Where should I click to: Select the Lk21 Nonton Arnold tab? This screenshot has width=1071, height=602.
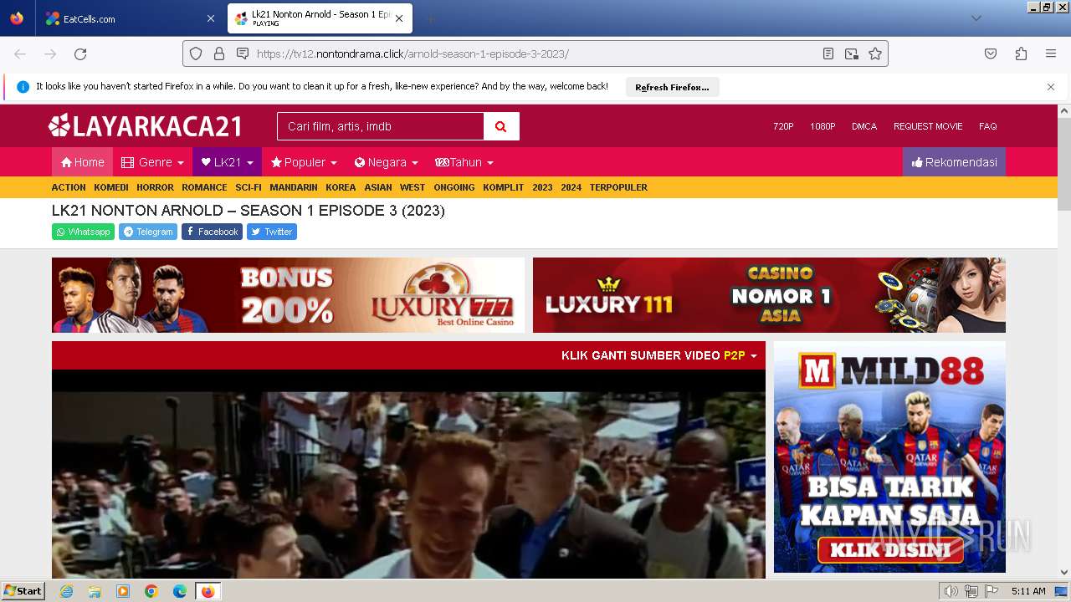point(320,18)
